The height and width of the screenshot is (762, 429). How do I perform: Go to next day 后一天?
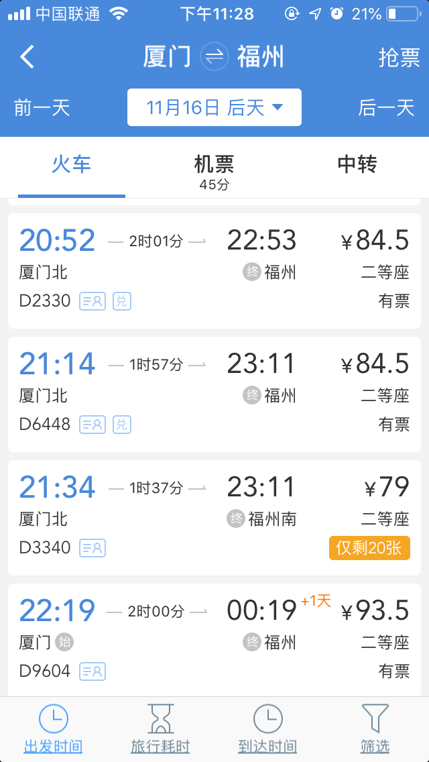coord(387,107)
